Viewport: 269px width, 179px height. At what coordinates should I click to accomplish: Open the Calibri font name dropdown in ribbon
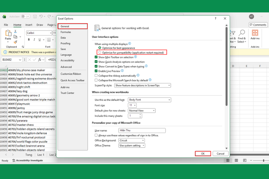(51, 33)
